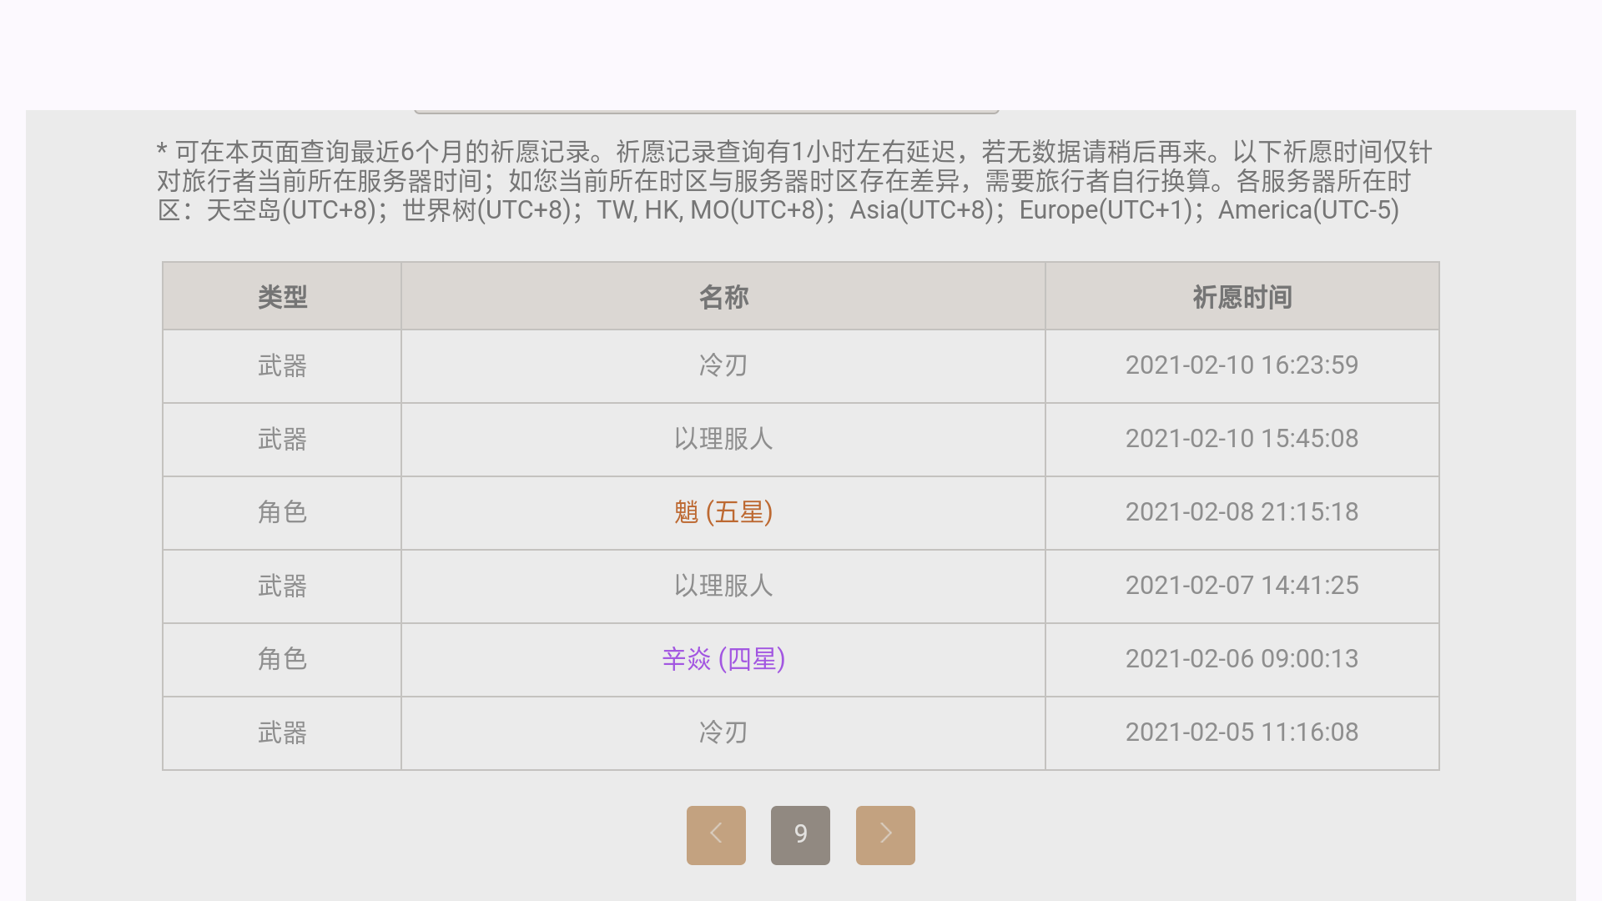The width and height of the screenshot is (1602, 901).
Task: Click 武器 type in the 15:45:08 row
Action: pyautogui.click(x=282, y=439)
